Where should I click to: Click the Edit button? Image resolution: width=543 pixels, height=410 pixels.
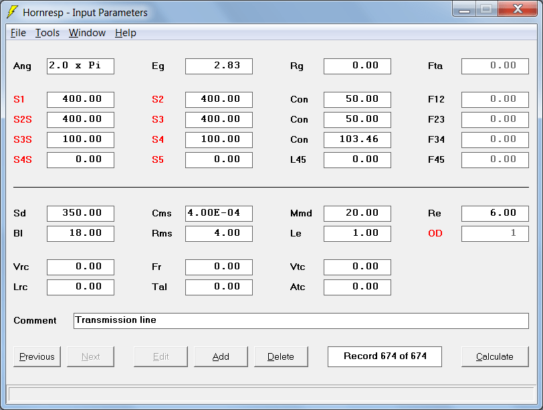coord(160,356)
